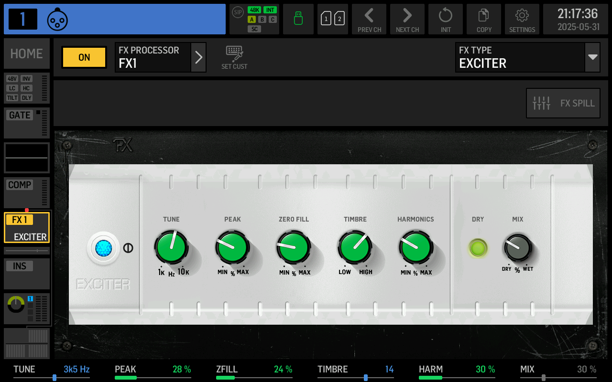Click the INIT reset icon
Screen dimensions: 612x382
tap(445, 19)
